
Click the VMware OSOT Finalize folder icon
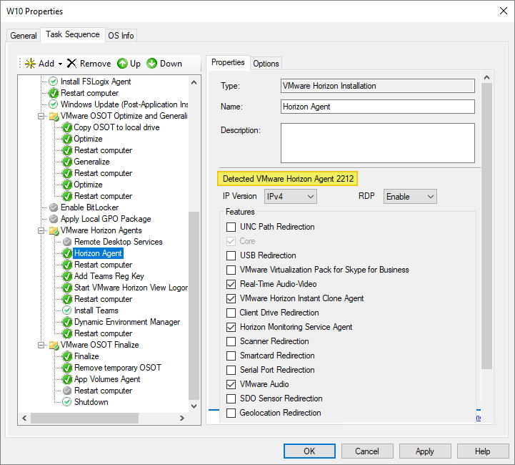[x=54, y=345]
